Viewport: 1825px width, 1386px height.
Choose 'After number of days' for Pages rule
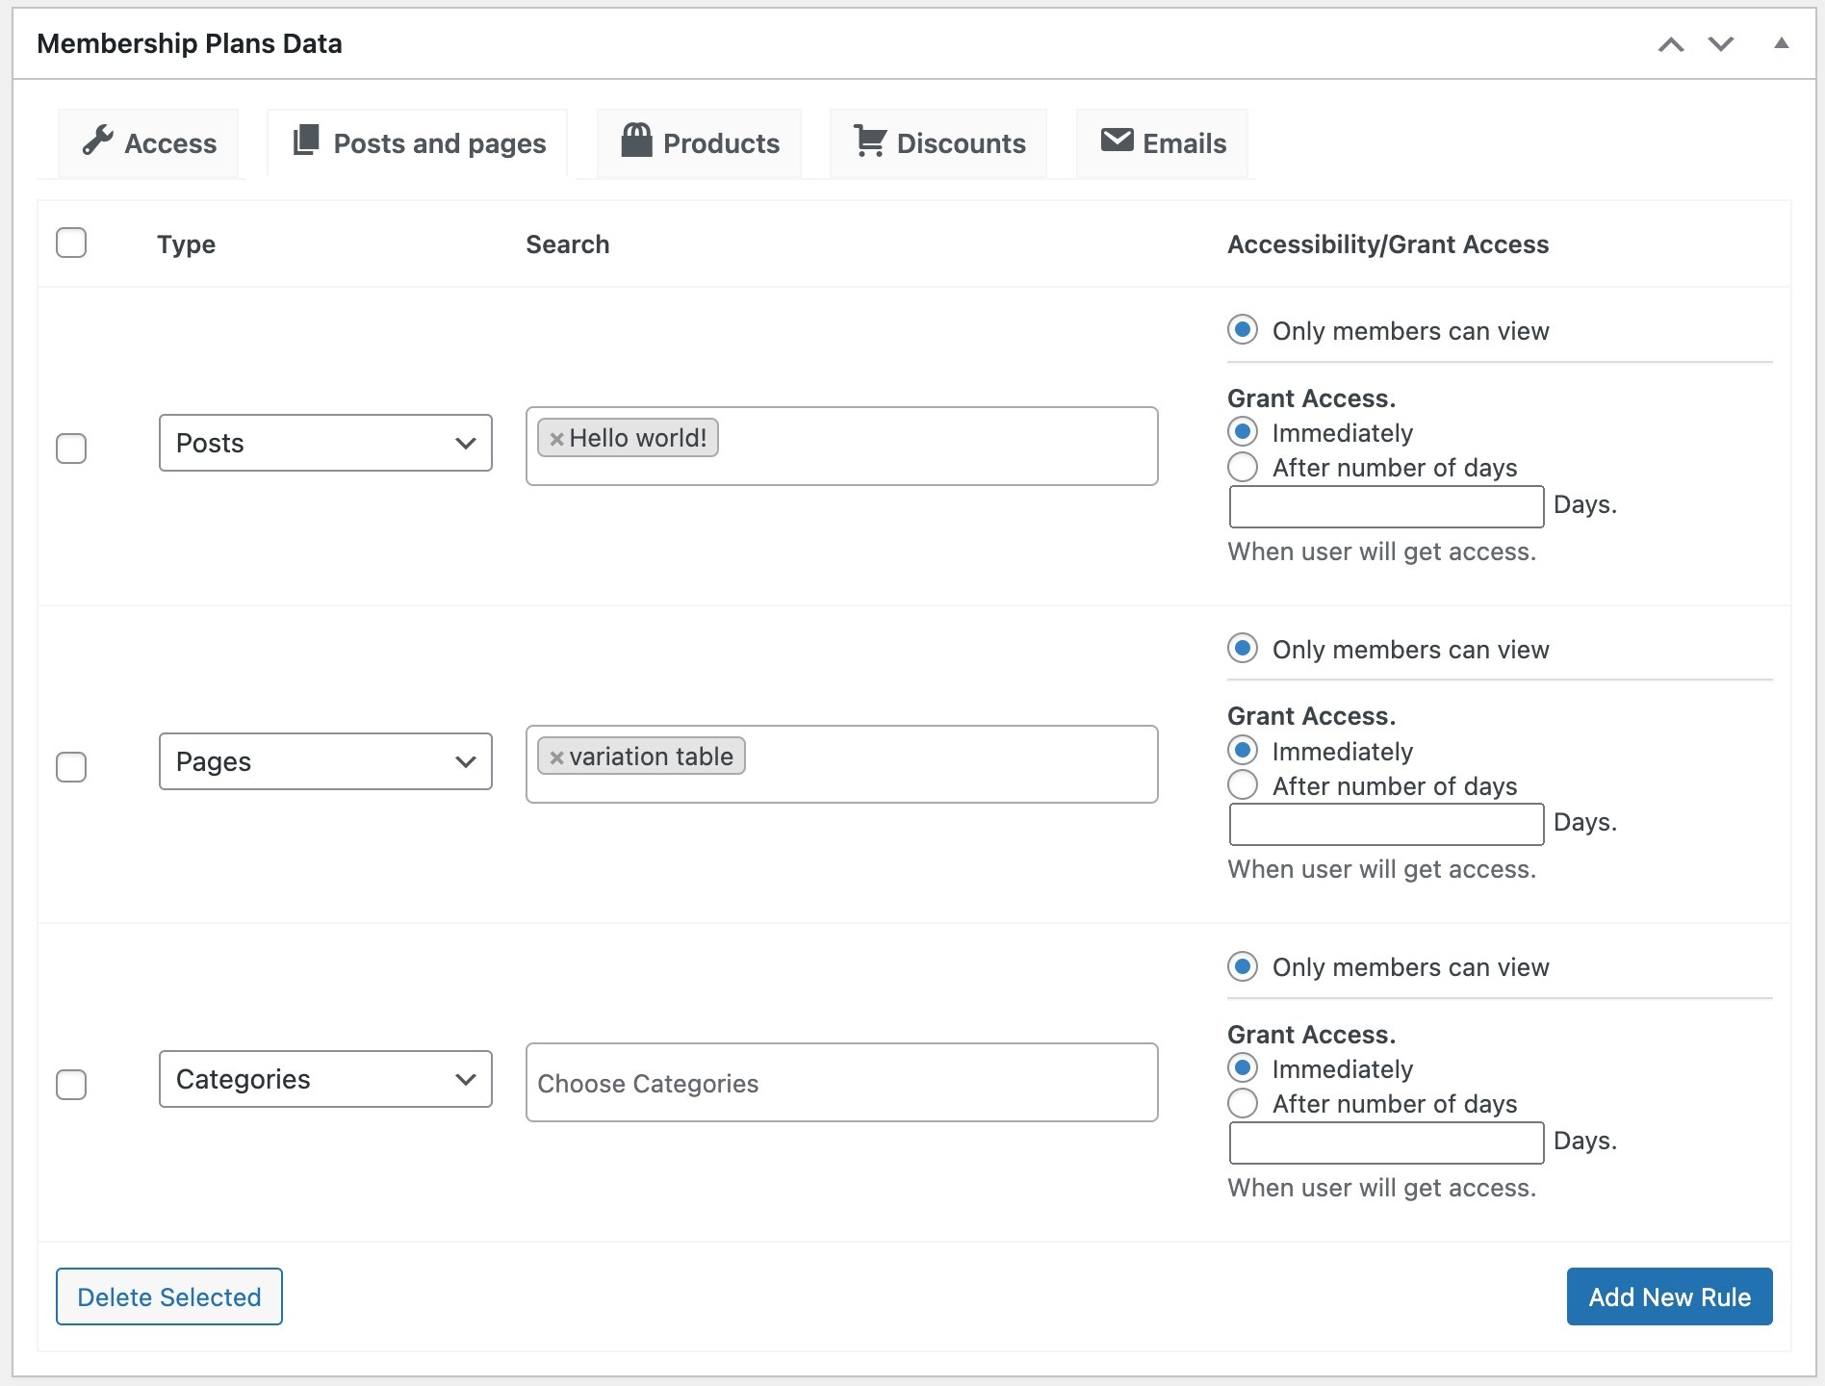click(x=1243, y=785)
